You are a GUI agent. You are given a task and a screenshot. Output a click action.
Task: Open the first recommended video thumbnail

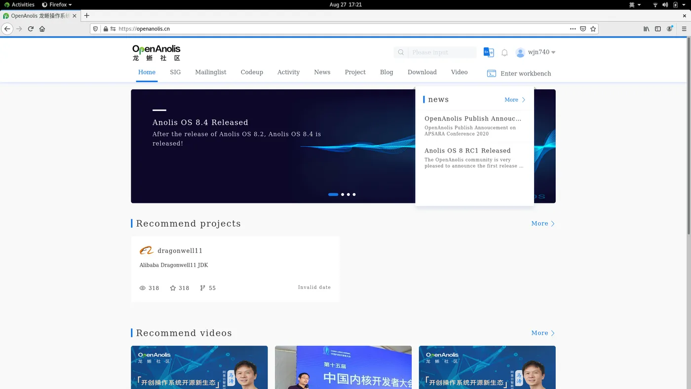(x=199, y=367)
